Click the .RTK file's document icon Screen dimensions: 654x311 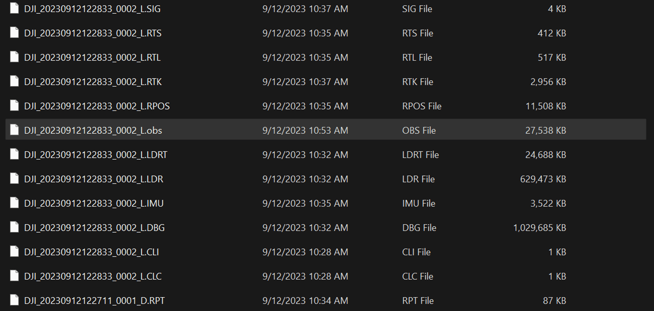click(x=14, y=81)
